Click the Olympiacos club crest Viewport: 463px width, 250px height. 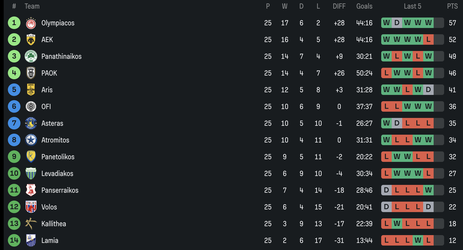[x=31, y=23]
